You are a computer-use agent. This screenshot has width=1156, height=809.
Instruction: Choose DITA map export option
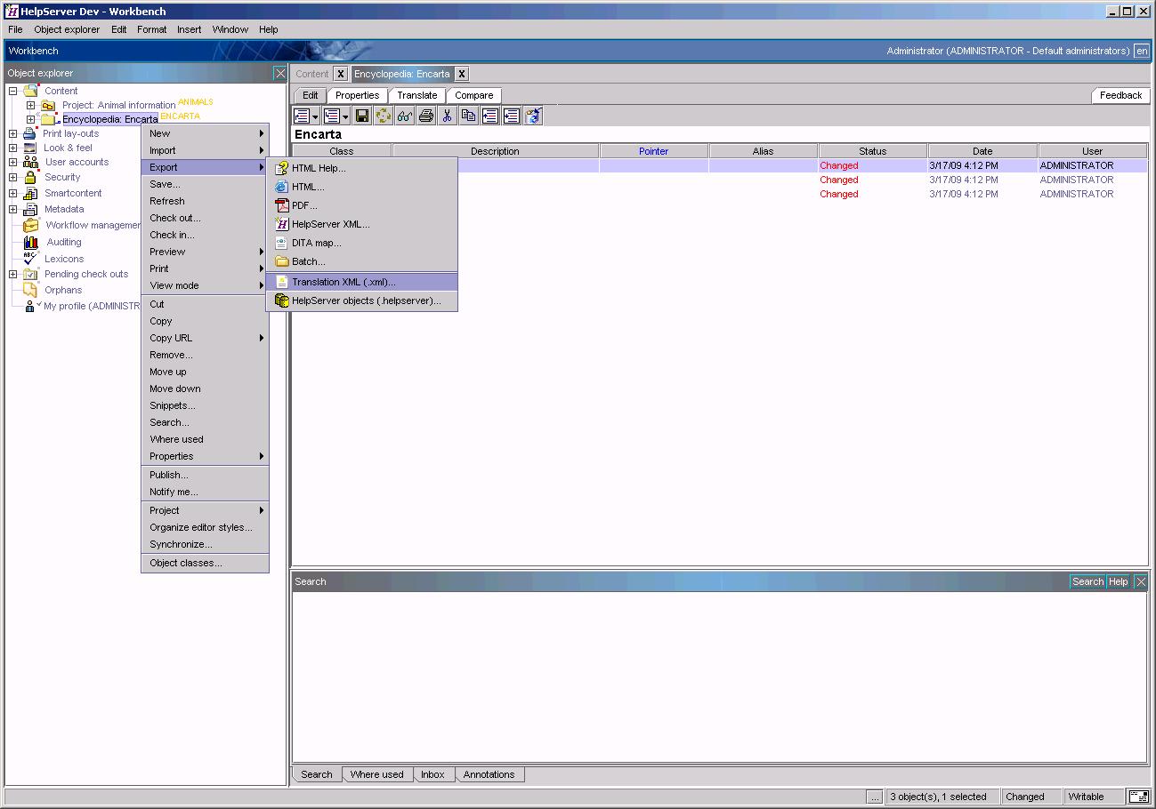coord(362,243)
